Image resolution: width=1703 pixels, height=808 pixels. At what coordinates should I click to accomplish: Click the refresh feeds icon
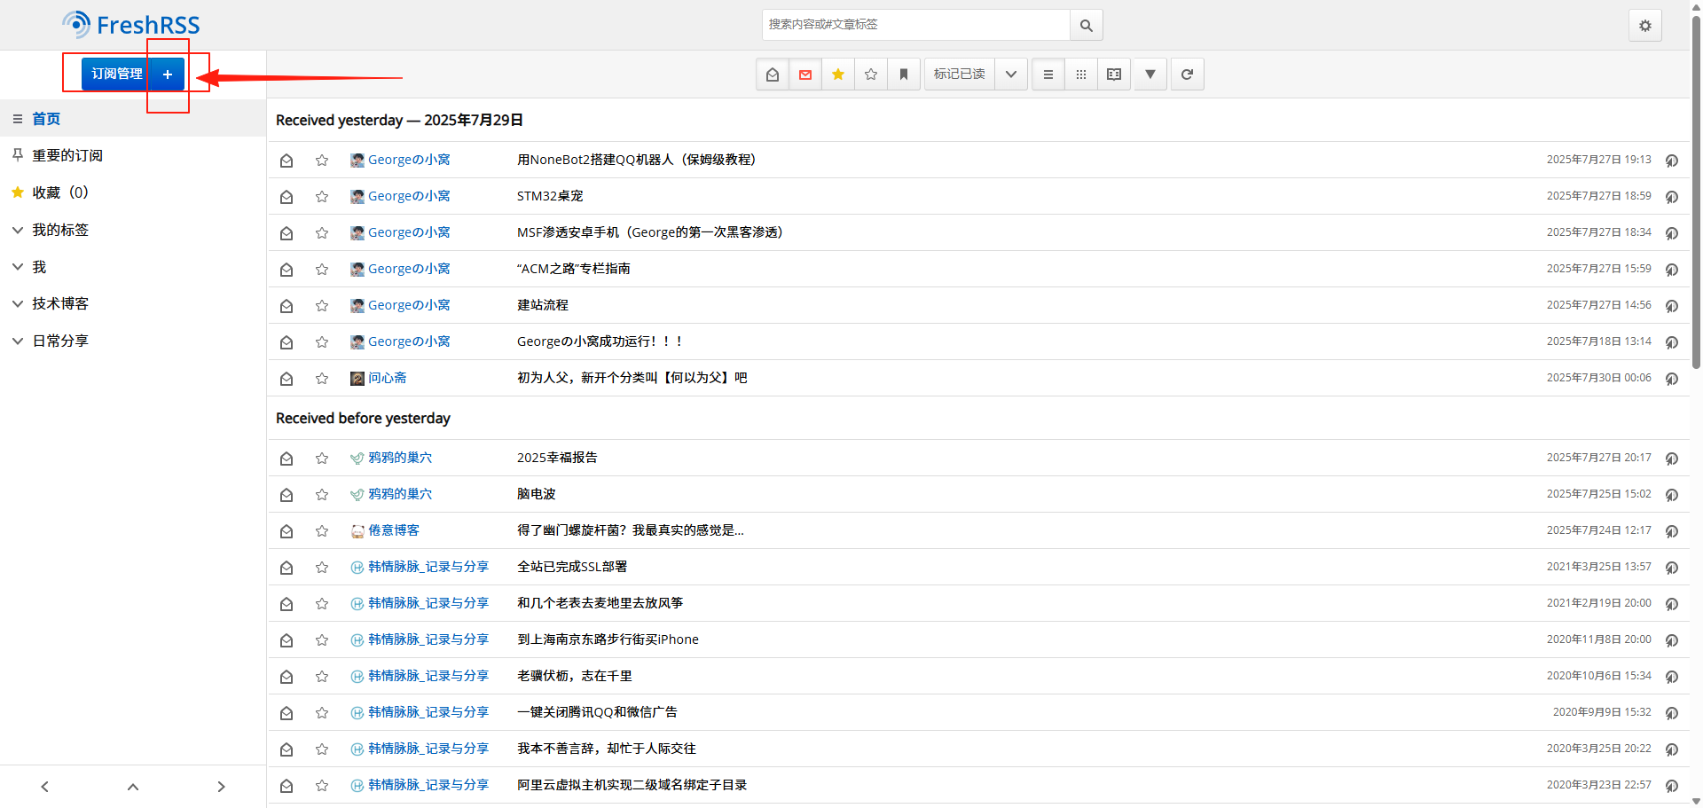pos(1187,75)
